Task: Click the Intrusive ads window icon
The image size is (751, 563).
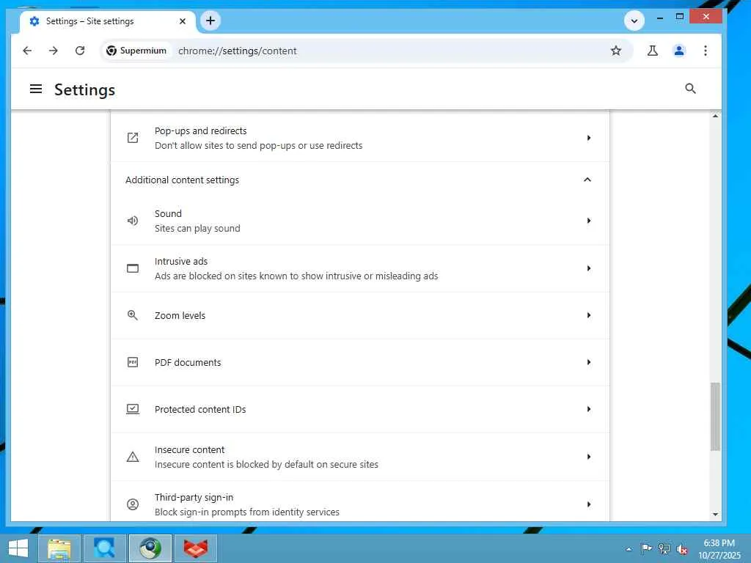Action: [x=133, y=268]
